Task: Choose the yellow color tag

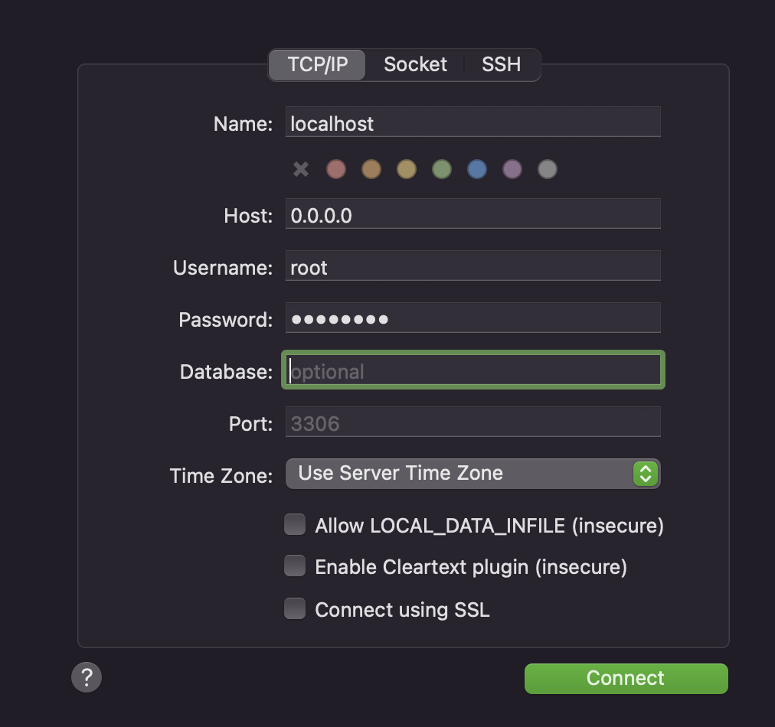Action: (407, 169)
